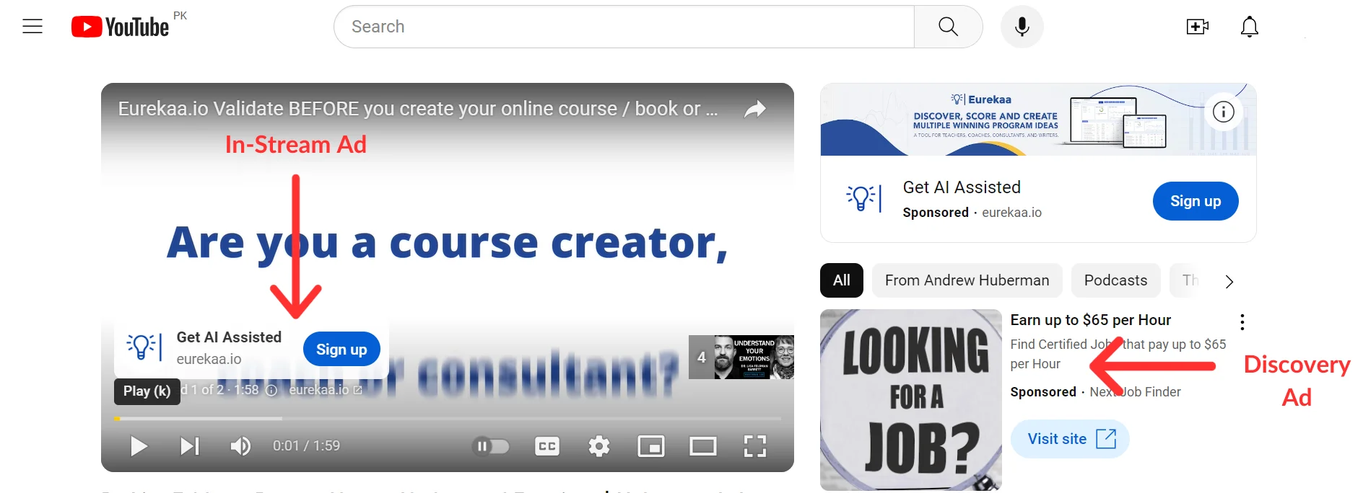Click the bulb logo in in-stream overlay

[x=144, y=347]
